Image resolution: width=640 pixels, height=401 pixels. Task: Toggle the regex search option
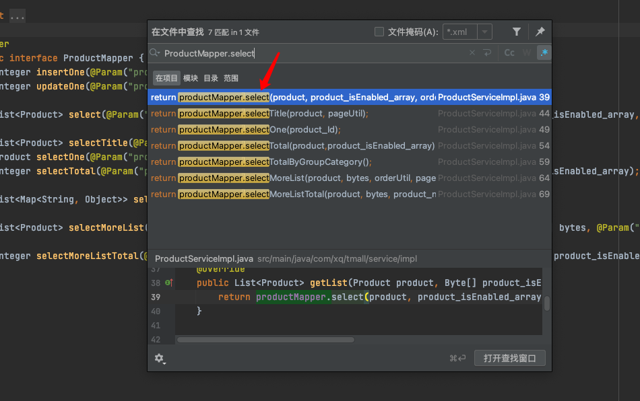(x=544, y=53)
